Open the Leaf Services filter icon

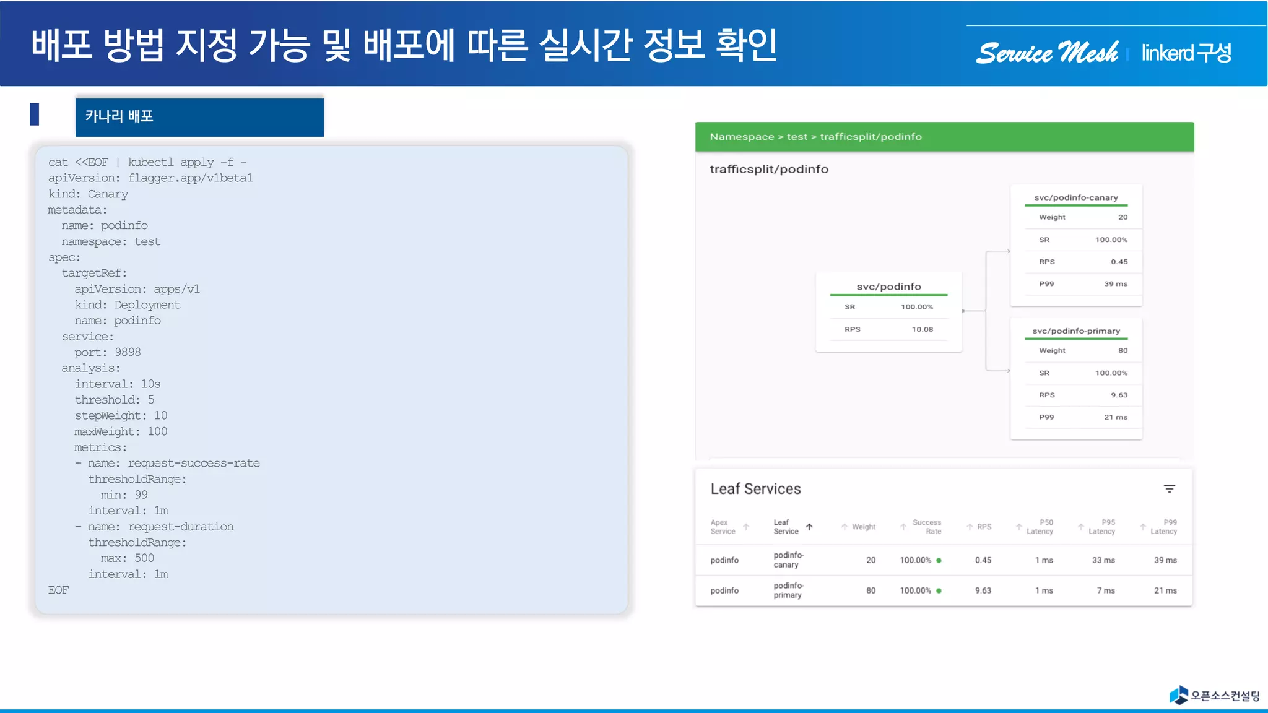click(1169, 489)
